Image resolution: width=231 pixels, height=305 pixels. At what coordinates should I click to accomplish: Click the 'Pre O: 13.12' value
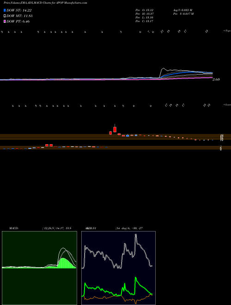click(145, 10)
